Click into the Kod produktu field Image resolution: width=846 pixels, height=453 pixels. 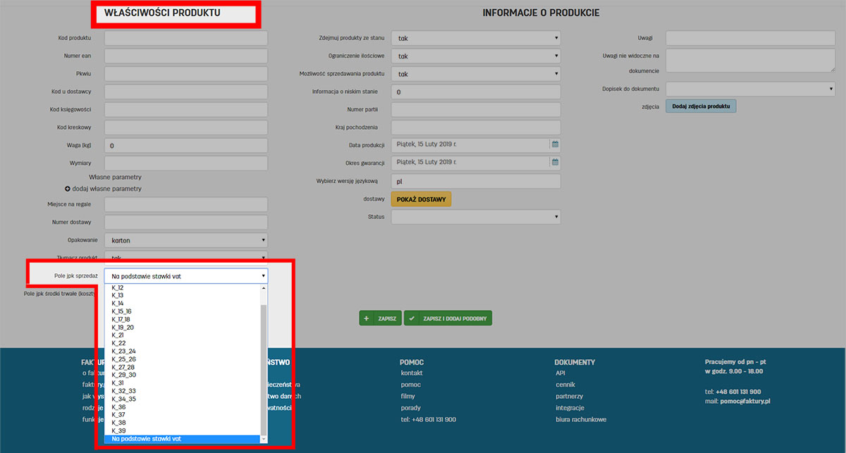(185, 38)
